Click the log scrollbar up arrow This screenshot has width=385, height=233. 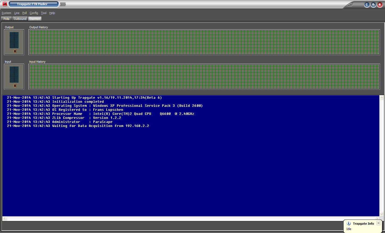coord(382,98)
